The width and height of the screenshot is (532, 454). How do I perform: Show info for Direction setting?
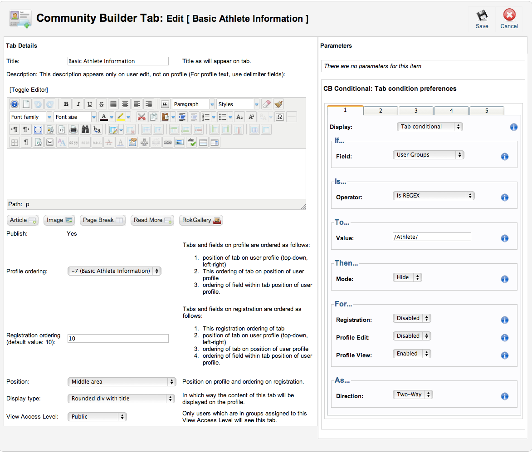pos(504,396)
